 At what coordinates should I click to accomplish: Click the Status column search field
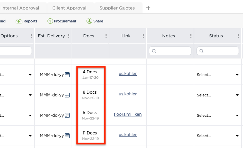click(218, 51)
